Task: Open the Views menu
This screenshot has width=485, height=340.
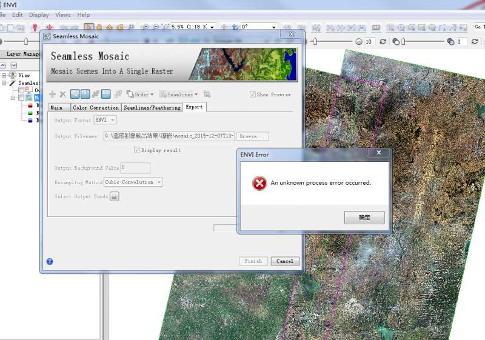Action: pyautogui.click(x=63, y=15)
